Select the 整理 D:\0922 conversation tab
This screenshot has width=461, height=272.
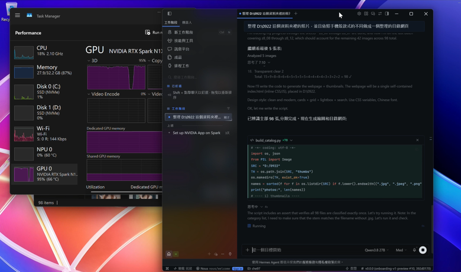click(x=265, y=14)
